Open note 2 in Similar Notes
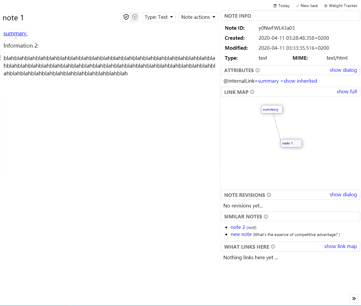Viewport: 361px width, 306px height. point(238,227)
